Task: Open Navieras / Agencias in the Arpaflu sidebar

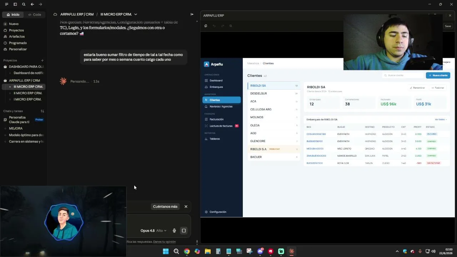Action: 221,106
